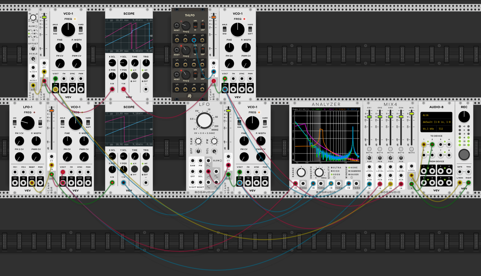Enable SLOW mode on the Bogaudio LFO
The height and width of the screenshot is (276, 481).
(x=221, y=160)
